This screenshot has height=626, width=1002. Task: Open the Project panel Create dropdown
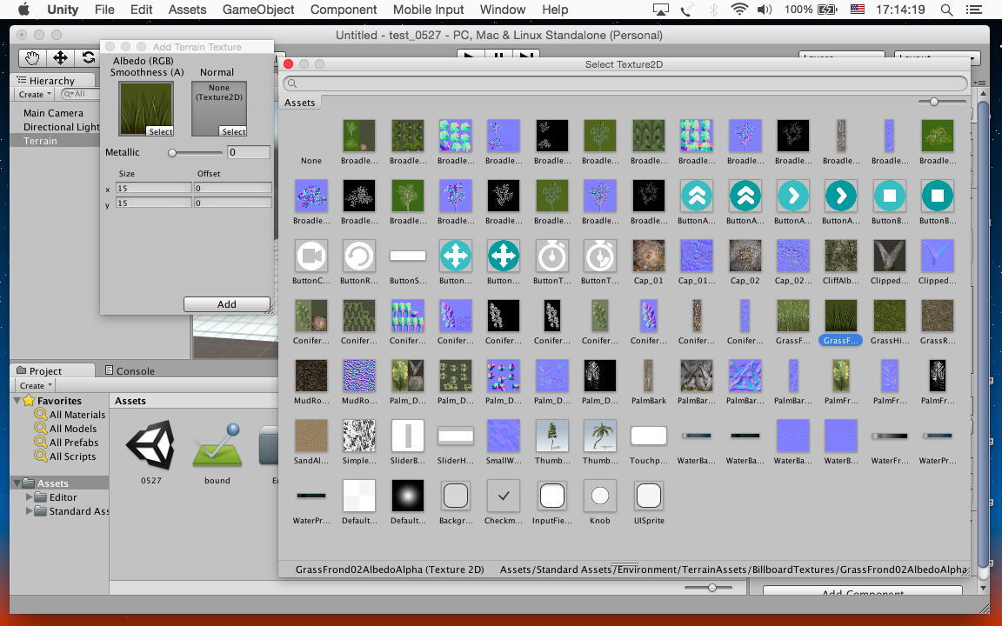coord(35,385)
